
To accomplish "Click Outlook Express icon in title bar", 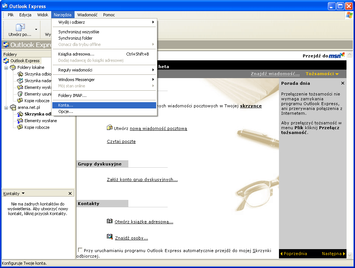I will pyautogui.click(x=5, y=6).
